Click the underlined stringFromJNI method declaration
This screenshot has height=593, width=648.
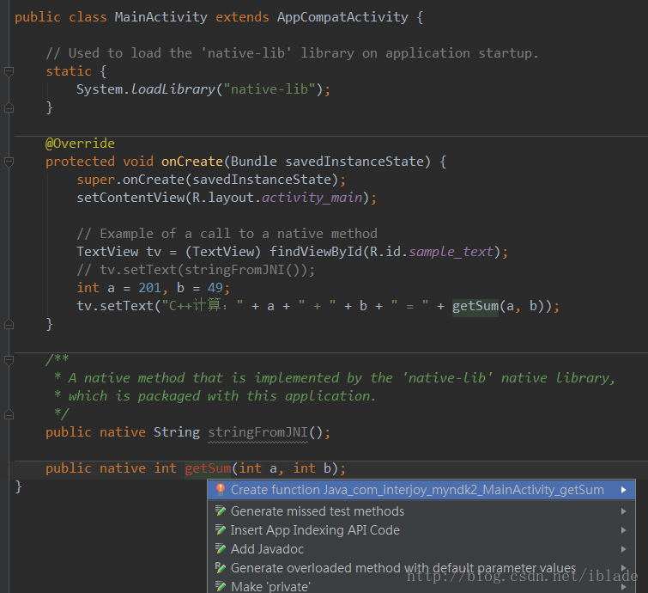tap(257, 432)
